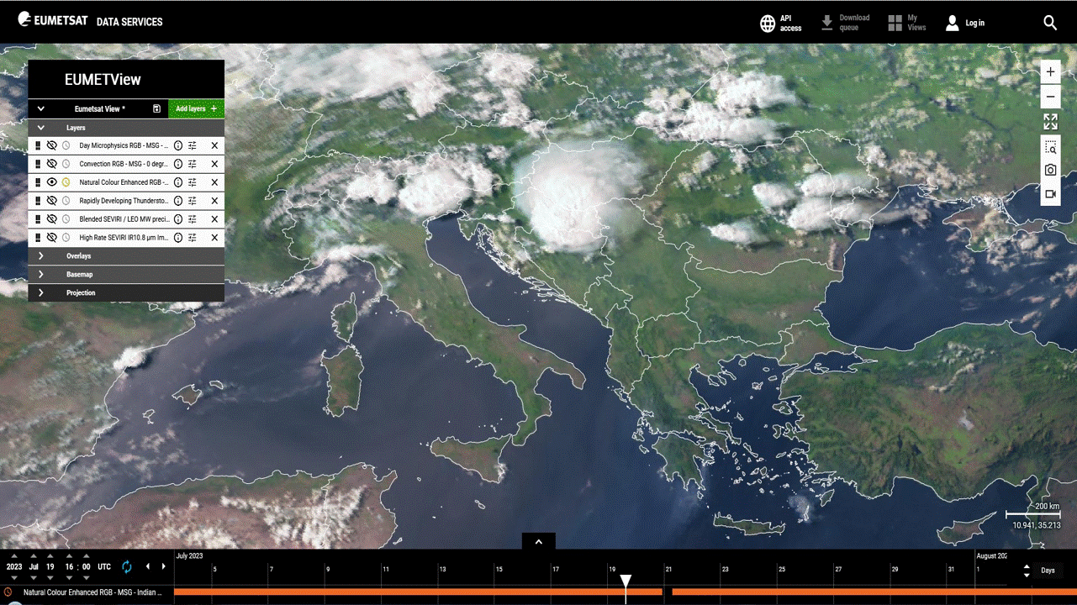Toggle Natural Colour Enhanced time reference clock
The height and width of the screenshot is (605, 1077).
[66, 182]
